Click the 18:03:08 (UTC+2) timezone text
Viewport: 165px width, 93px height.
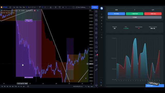78,87
